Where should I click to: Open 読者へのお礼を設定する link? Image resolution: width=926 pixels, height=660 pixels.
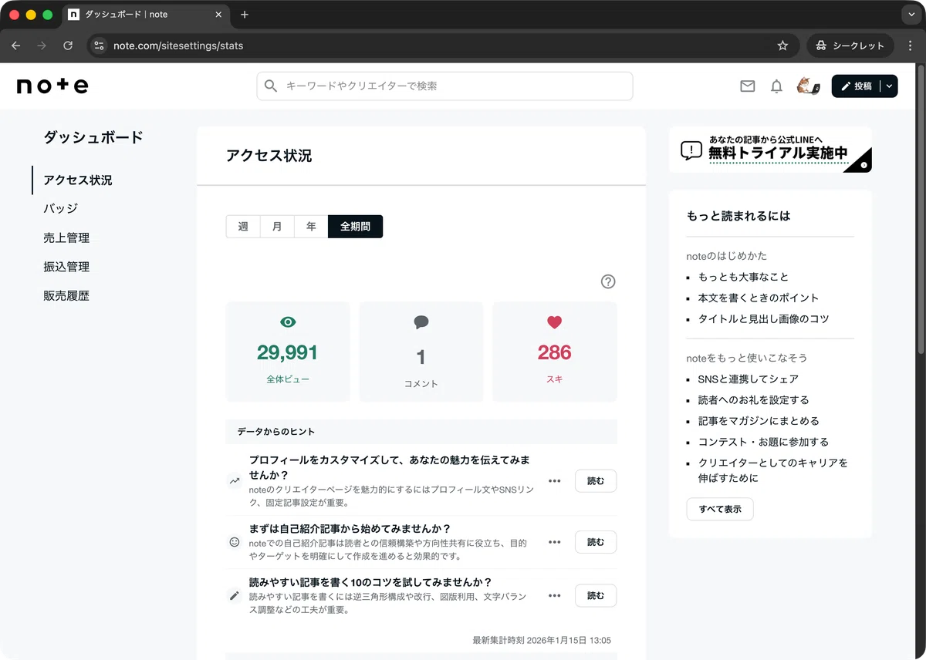754,400
